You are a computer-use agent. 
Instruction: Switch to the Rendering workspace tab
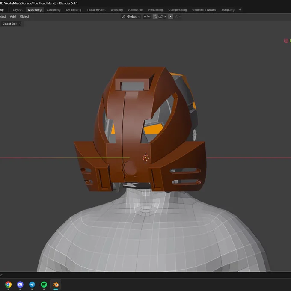pyautogui.click(x=155, y=10)
